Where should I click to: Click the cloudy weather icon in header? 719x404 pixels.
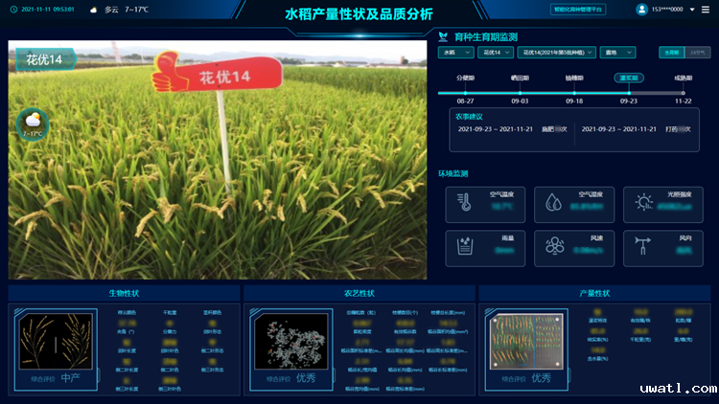[94, 10]
